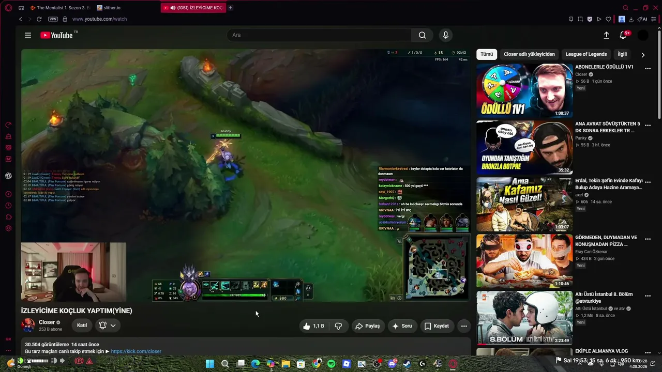Open options for Erdal, Tekin Şefin video
This screenshot has height=372, width=662.
coord(648,182)
